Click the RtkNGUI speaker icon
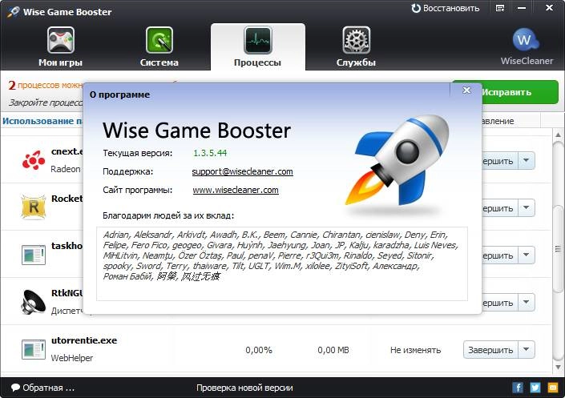Screen dimensions: 565x398 point(34,302)
